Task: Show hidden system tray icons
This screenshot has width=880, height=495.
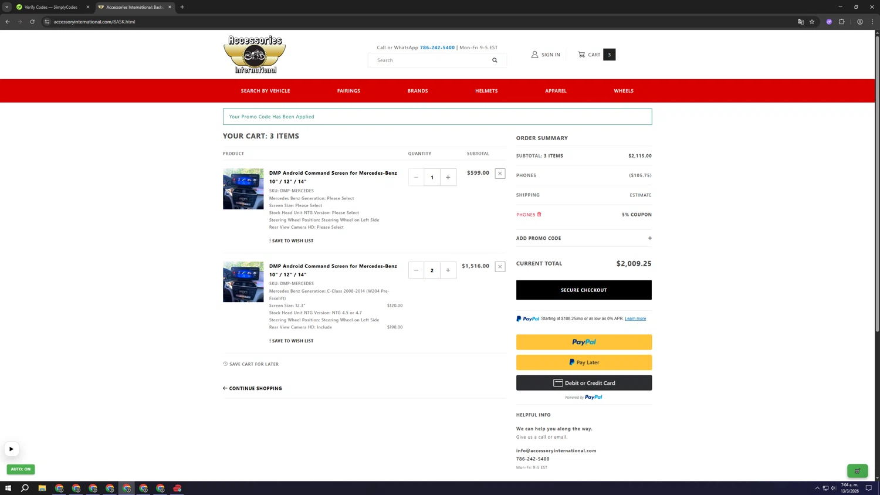Action: click(817, 488)
